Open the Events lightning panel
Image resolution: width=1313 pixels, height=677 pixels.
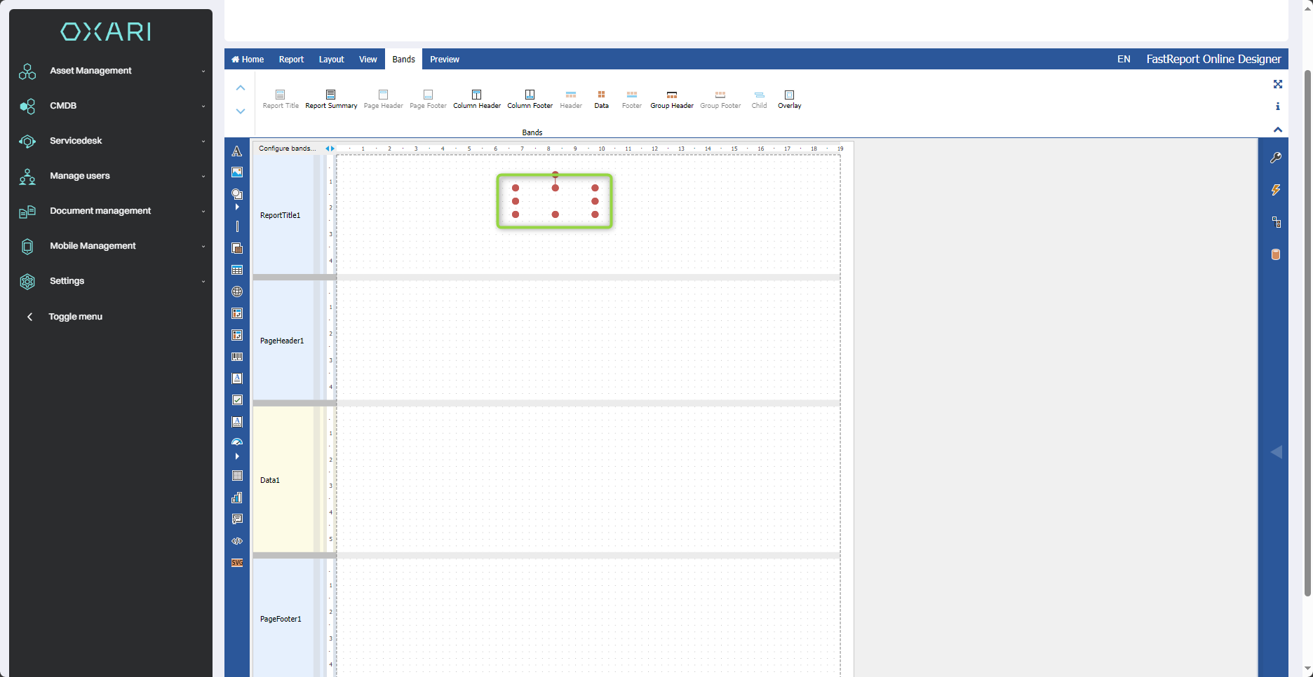point(1276,190)
